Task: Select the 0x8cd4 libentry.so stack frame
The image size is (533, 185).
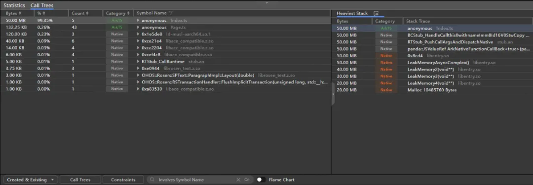Action: [x=428, y=56]
